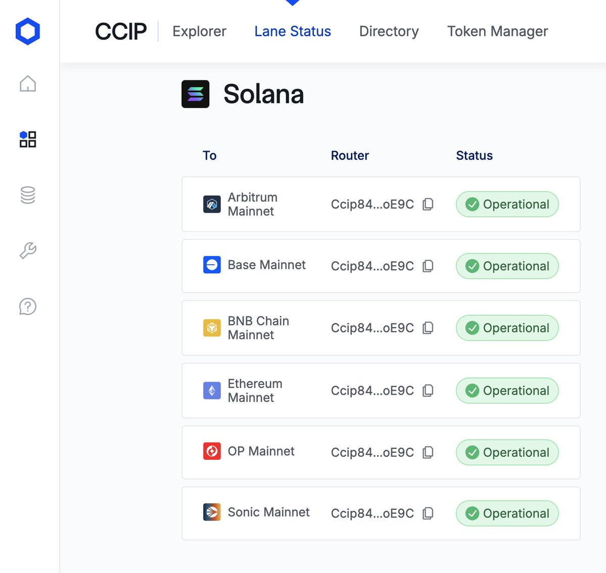This screenshot has width=606, height=573.
Task: Open the Home icon in sidebar
Action: pyautogui.click(x=28, y=83)
